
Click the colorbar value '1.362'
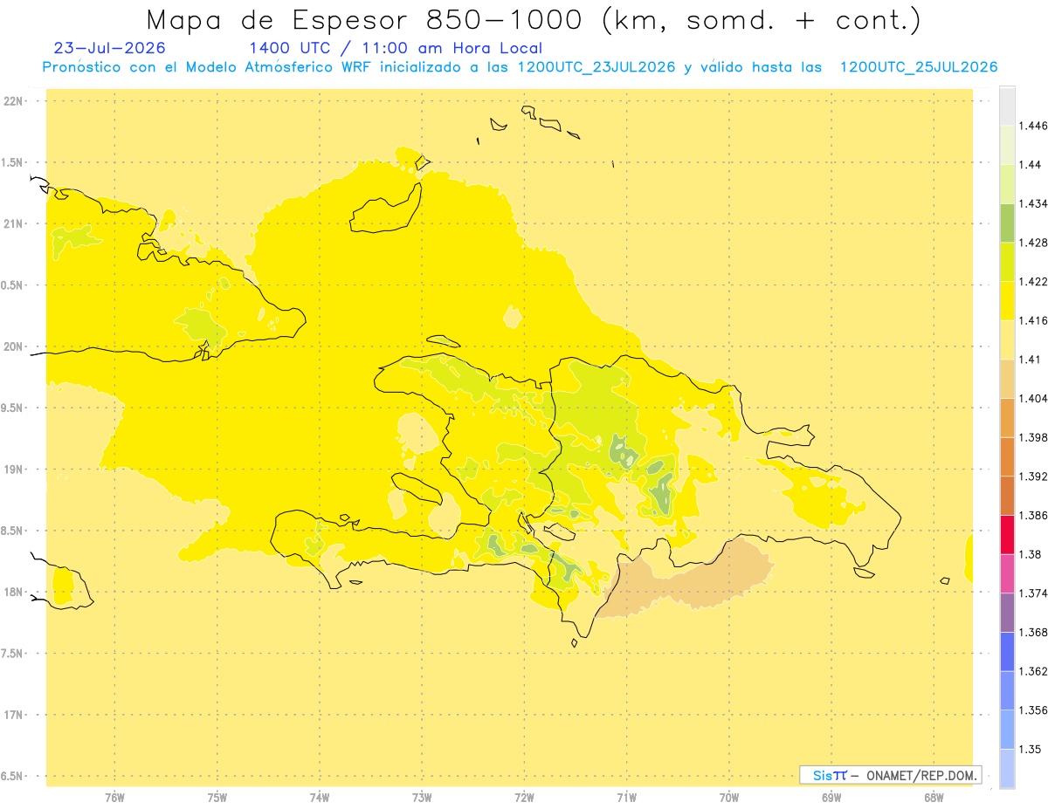[1035, 671]
